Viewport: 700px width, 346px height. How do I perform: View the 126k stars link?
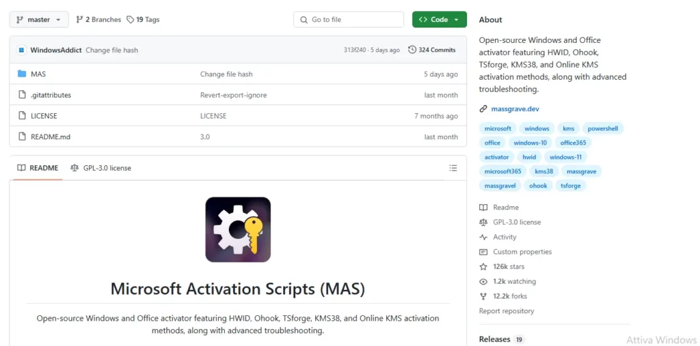tap(509, 267)
